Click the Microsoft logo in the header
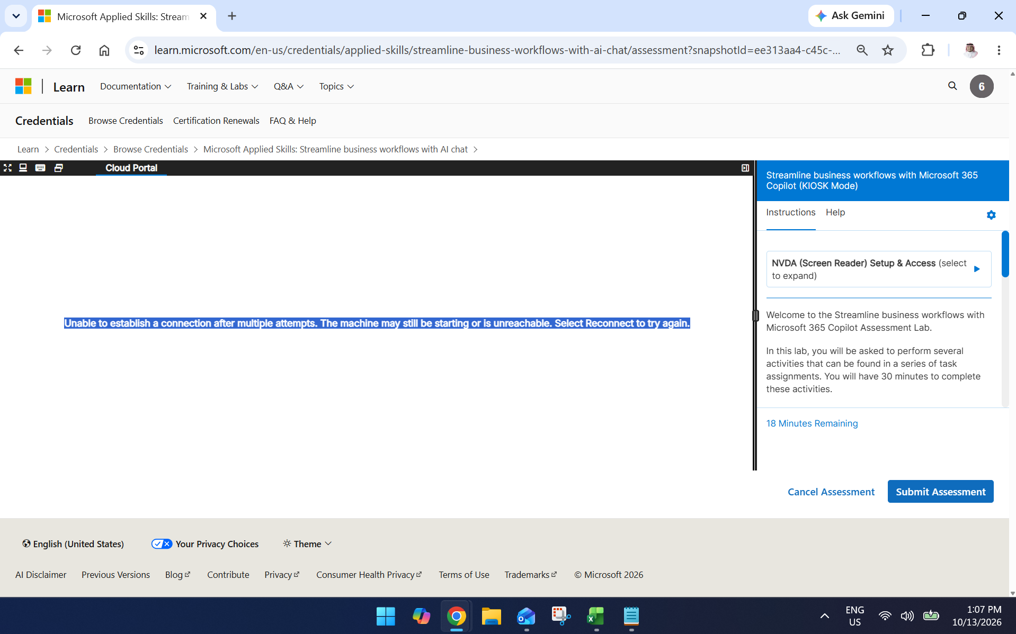 coord(23,86)
